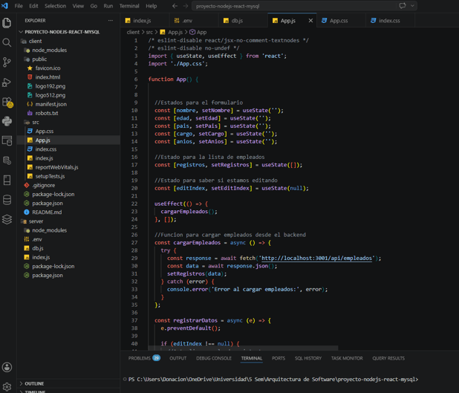The width and height of the screenshot is (459, 393).
Task: Open the Terminal menu
Action: click(129, 6)
